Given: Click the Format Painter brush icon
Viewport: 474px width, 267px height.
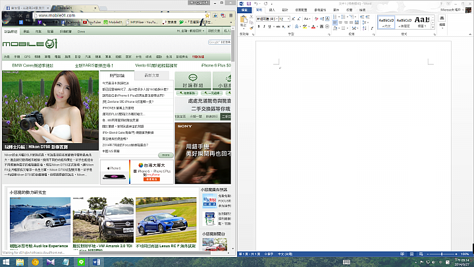Looking at the screenshot, I should 251,28.
